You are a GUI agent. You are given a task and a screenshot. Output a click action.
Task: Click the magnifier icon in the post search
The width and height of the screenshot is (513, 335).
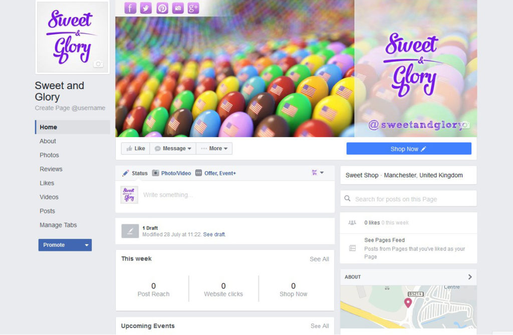click(348, 199)
